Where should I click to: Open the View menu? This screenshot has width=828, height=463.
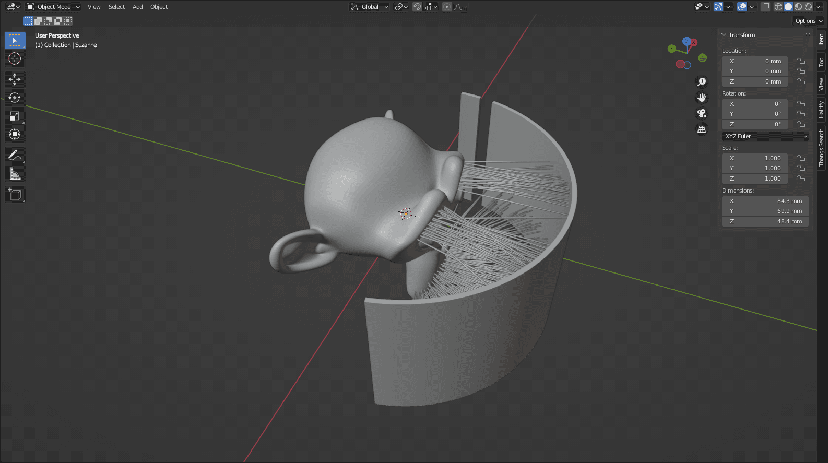pos(94,7)
